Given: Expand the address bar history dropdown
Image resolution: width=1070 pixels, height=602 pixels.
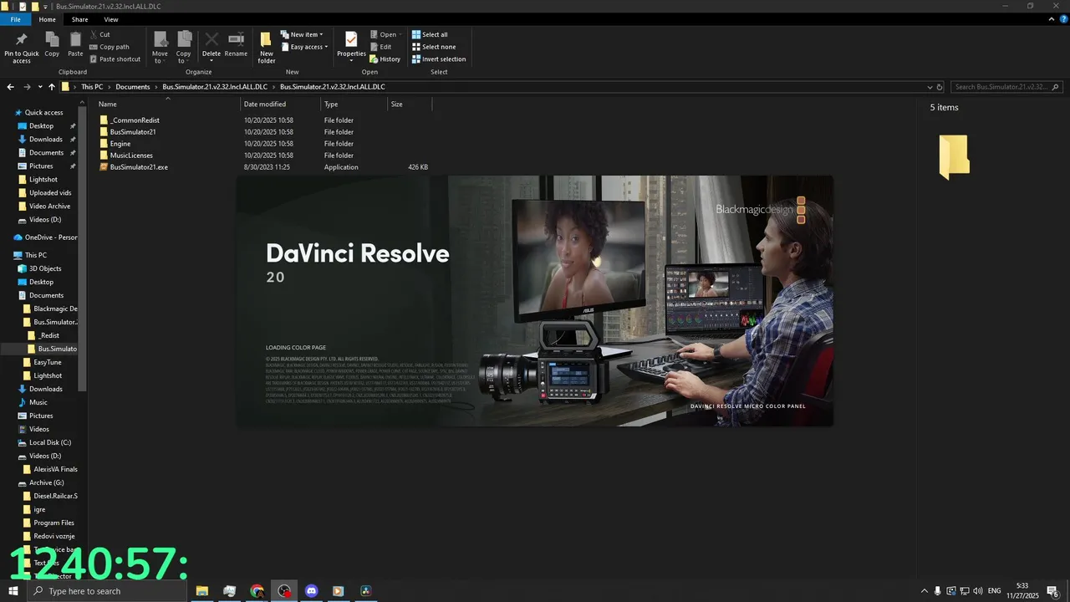Looking at the screenshot, I should click(930, 87).
